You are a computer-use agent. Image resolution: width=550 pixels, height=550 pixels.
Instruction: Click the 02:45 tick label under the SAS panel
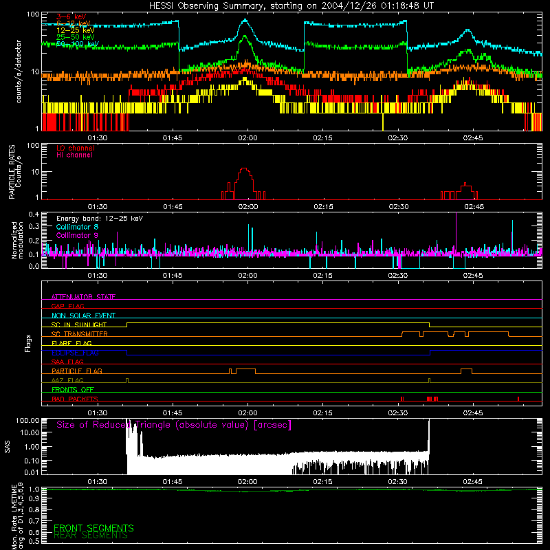[472, 482]
